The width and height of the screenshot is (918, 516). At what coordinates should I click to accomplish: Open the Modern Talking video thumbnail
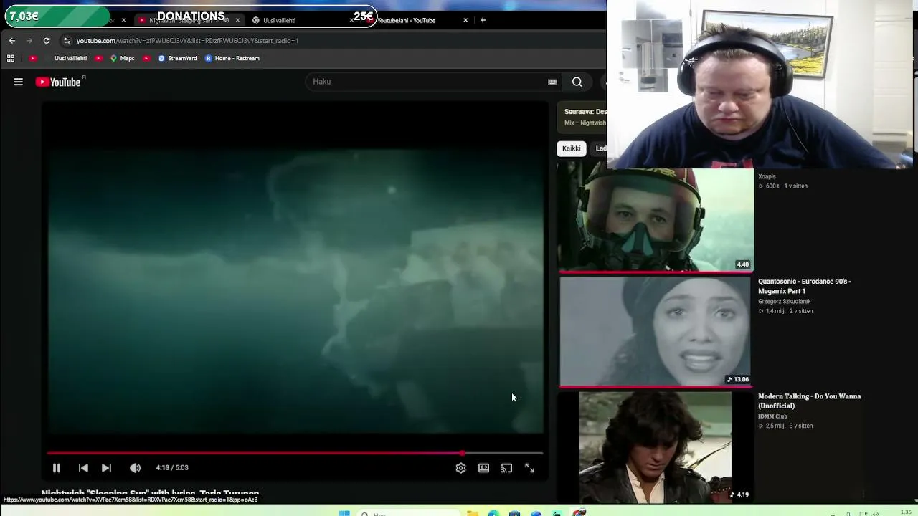point(656,446)
